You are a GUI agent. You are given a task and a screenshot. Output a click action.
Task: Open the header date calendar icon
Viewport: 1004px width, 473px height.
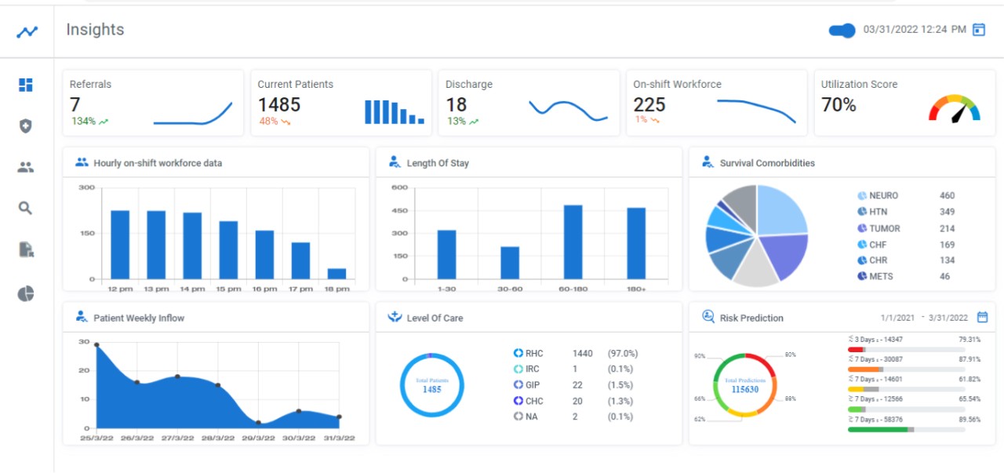click(979, 30)
